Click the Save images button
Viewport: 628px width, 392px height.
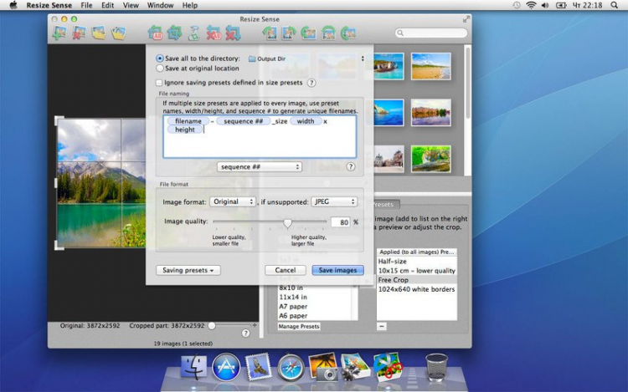tap(337, 270)
